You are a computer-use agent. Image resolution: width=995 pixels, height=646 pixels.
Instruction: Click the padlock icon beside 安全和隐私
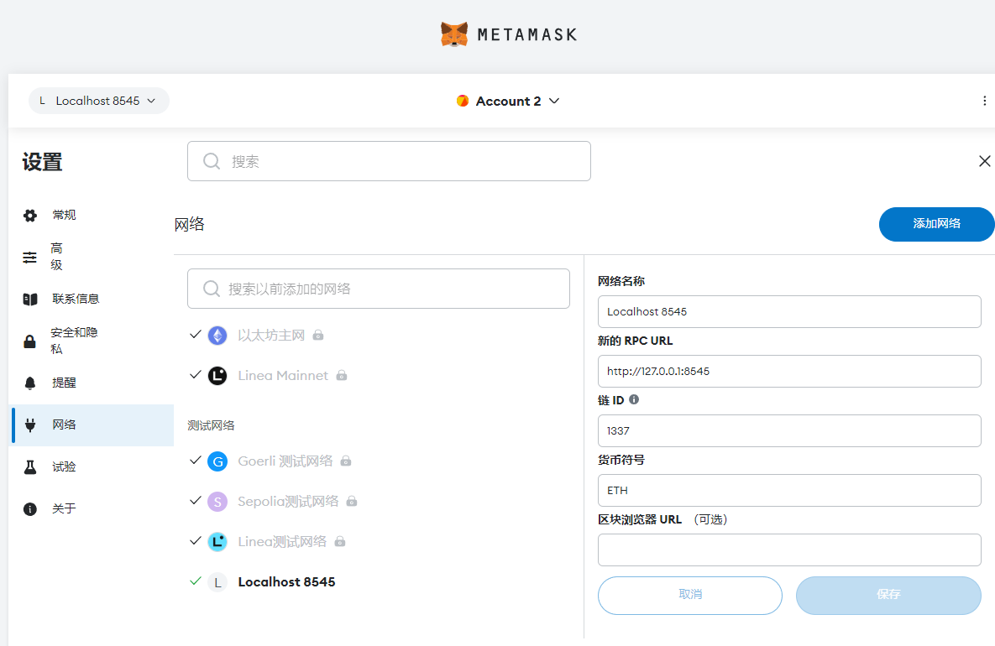pos(30,341)
